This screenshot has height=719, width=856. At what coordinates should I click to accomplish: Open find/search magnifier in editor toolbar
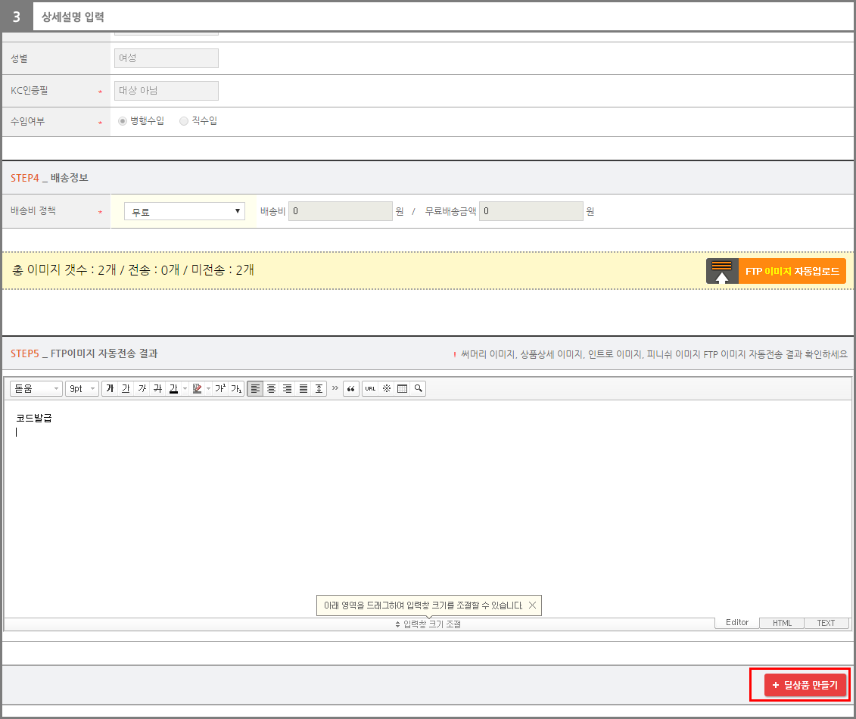418,388
